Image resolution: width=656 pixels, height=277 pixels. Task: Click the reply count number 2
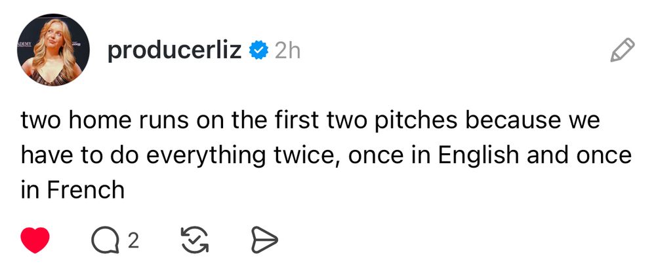(133, 242)
